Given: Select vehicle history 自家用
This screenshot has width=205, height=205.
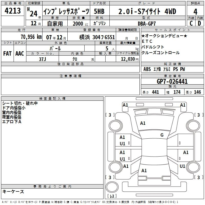Looking at the screenshot, I should point(55,24).
